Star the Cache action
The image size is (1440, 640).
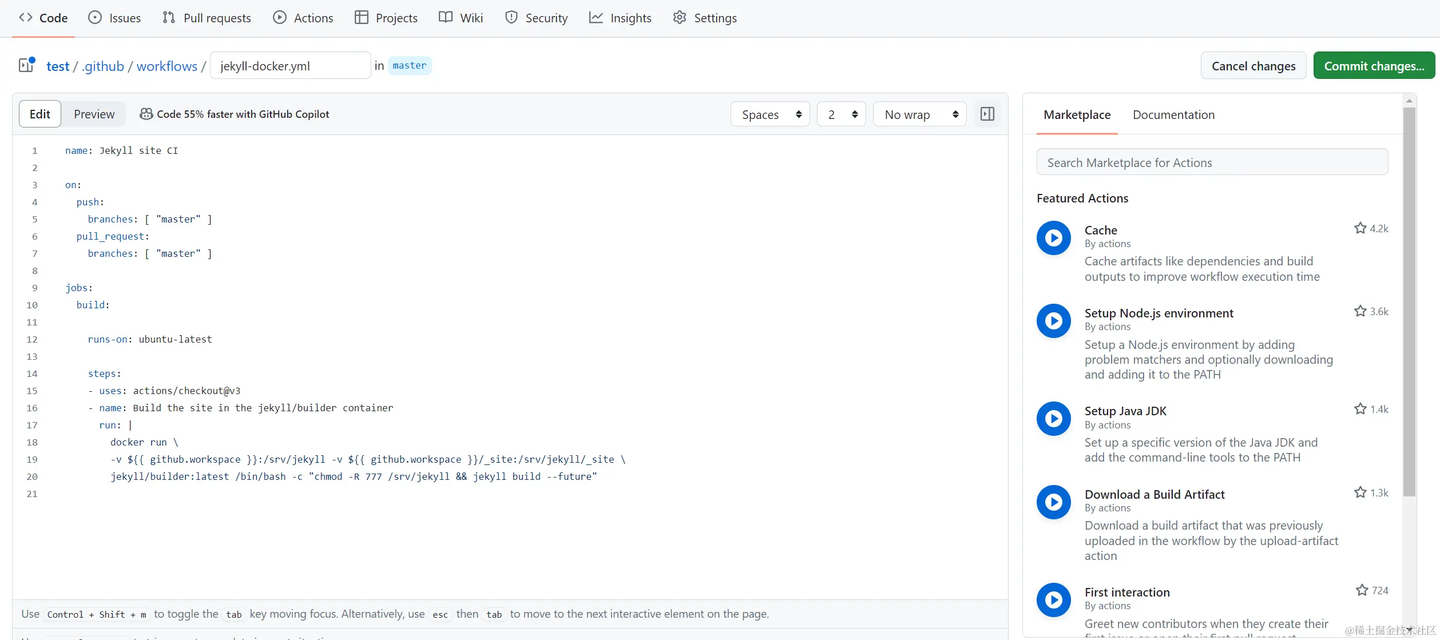(1360, 228)
